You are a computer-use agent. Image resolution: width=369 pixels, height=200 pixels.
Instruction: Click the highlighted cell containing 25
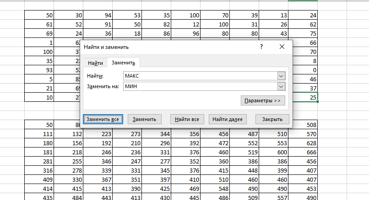point(305,98)
